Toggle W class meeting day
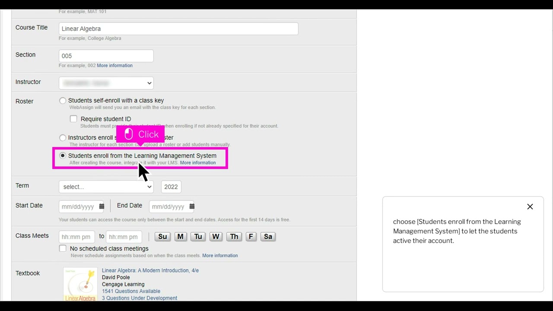Viewport: 553px width, 311px height. (216, 237)
